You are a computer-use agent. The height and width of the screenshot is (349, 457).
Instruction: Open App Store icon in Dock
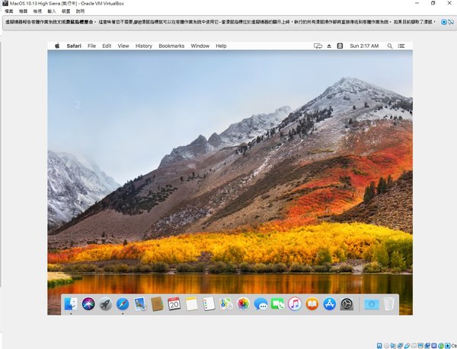(329, 304)
